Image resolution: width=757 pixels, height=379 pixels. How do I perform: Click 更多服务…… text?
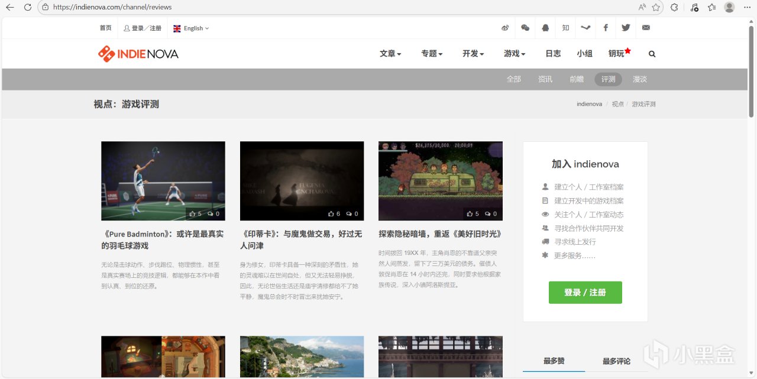coord(575,255)
